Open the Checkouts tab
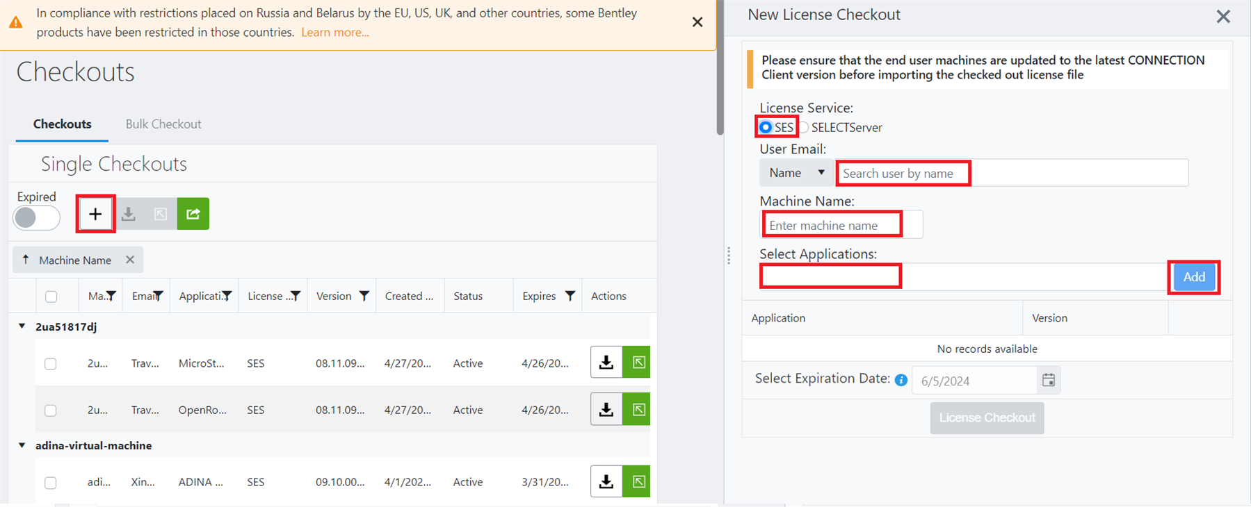Image resolution: width=1251 pixels, height=507 pixels. [62, 124]
